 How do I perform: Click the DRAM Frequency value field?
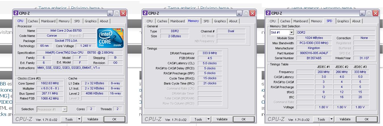point(210,53)
